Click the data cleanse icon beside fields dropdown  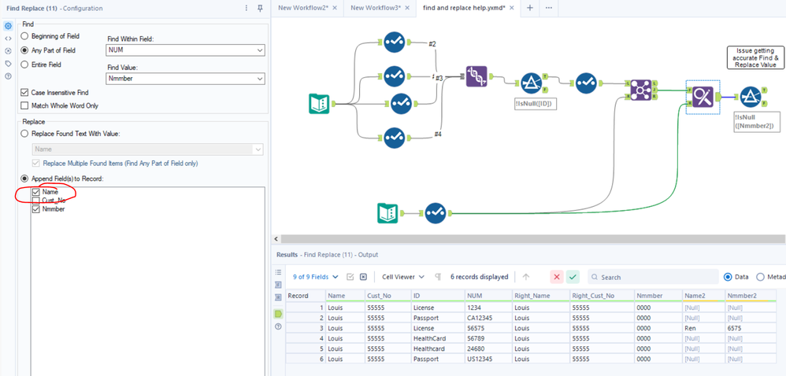click(x=350, y=277)
